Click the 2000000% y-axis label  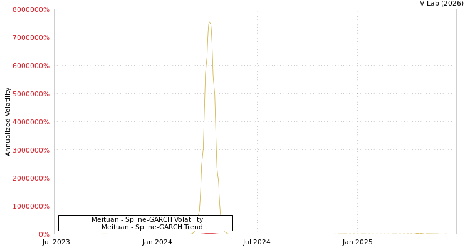coord(31,178)
